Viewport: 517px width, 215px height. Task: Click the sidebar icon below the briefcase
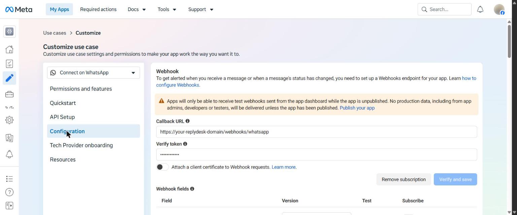pyautogui.click(x=9, y=108)
